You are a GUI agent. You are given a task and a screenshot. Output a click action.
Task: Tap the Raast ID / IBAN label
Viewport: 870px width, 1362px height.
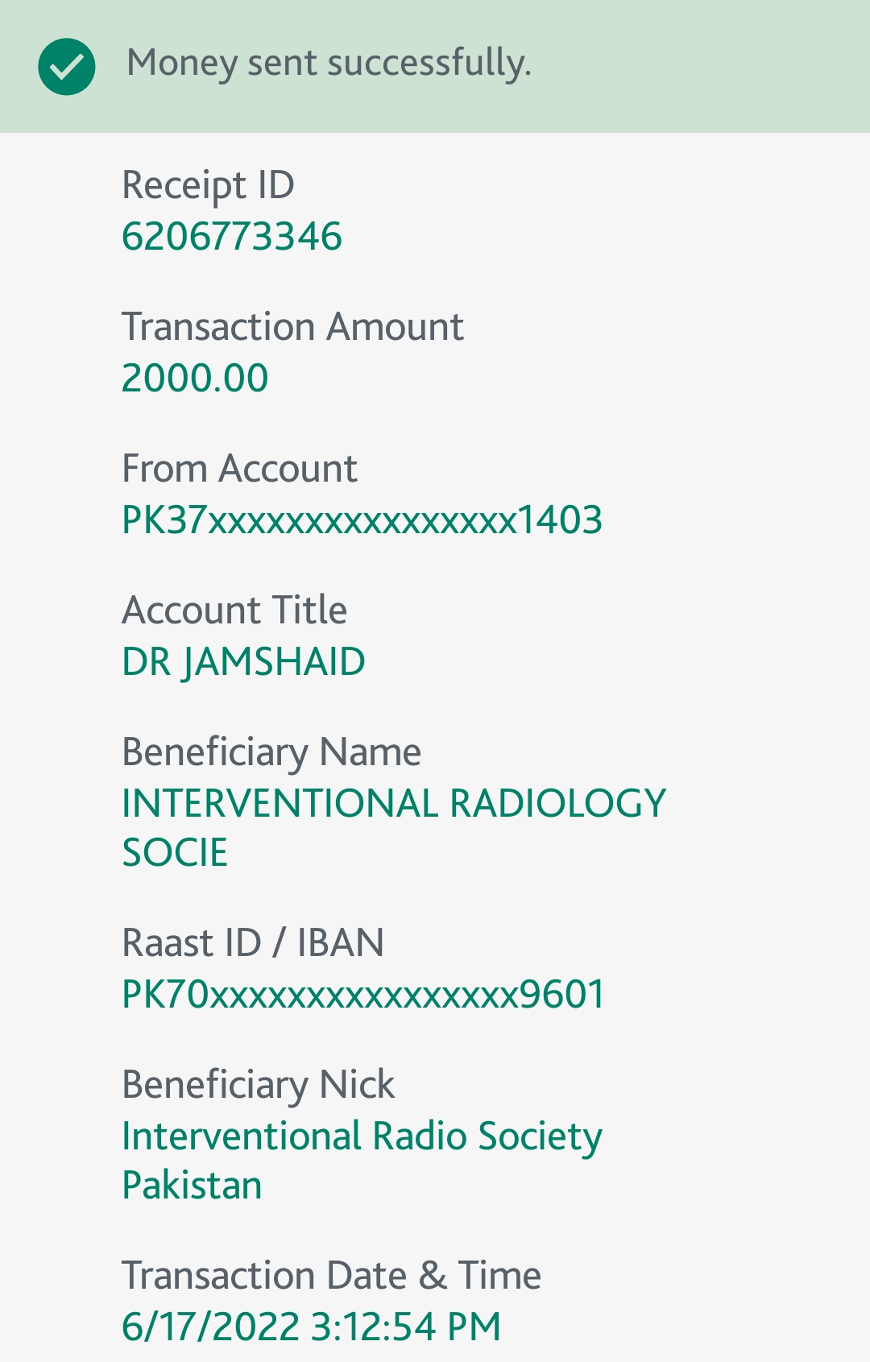pyautogui.click(x=253, y=943)
